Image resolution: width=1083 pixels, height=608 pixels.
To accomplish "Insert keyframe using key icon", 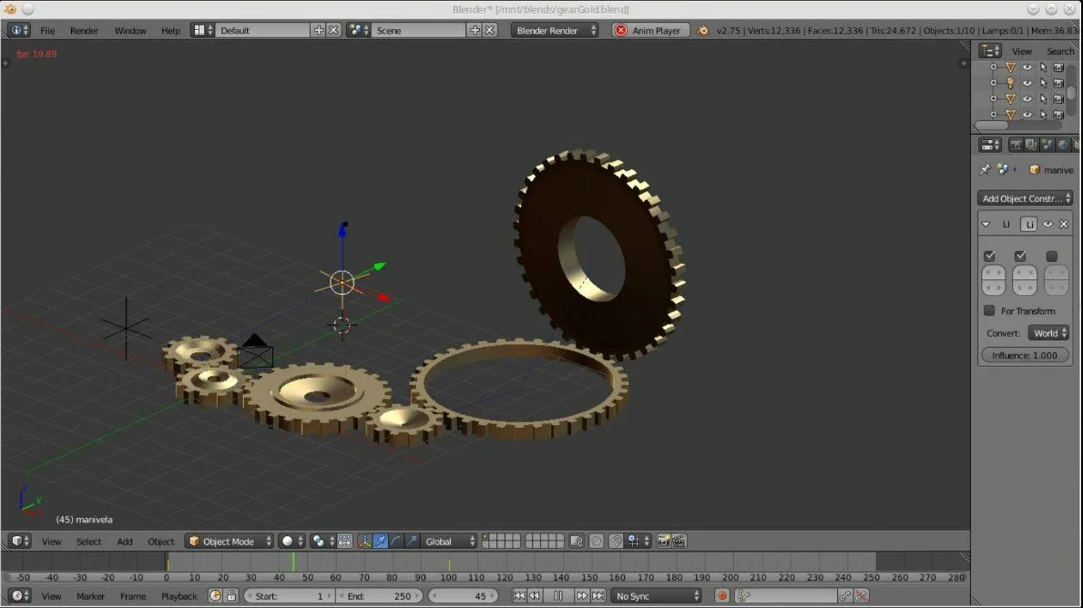I will [845, 596].
